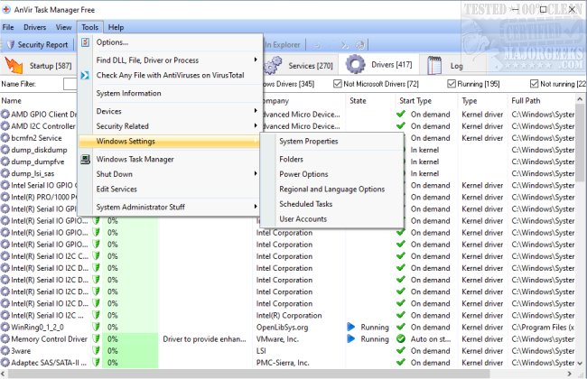Screen dimensions: 587x379
Task: Click the AnVir Task Manager title bar icon
Action: click(6, 10)
